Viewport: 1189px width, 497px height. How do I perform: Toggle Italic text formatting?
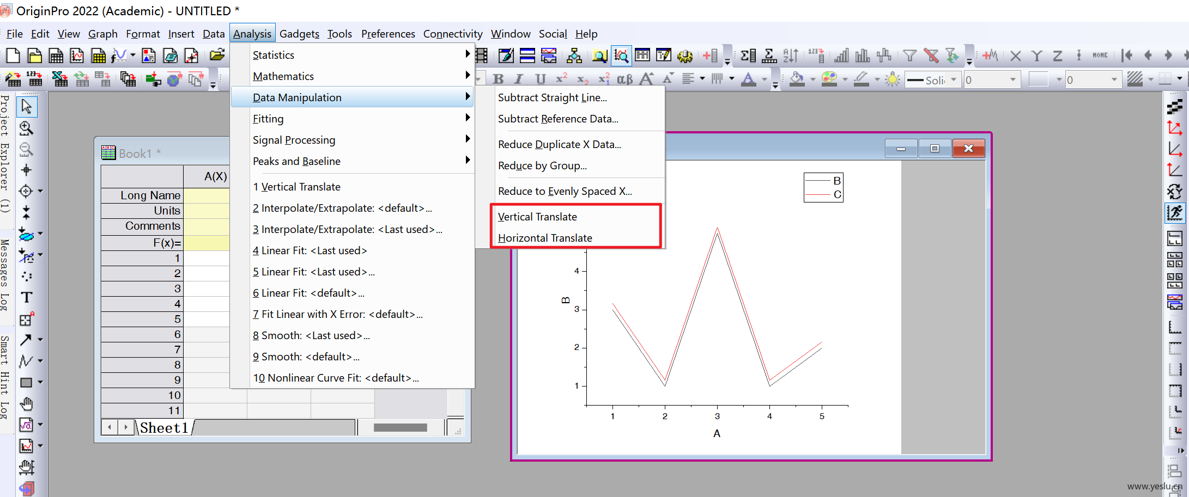[519, 79]
